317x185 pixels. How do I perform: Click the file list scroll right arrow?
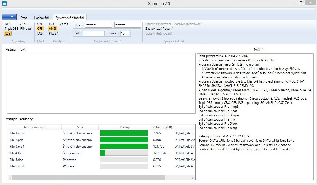pos(193,178)
